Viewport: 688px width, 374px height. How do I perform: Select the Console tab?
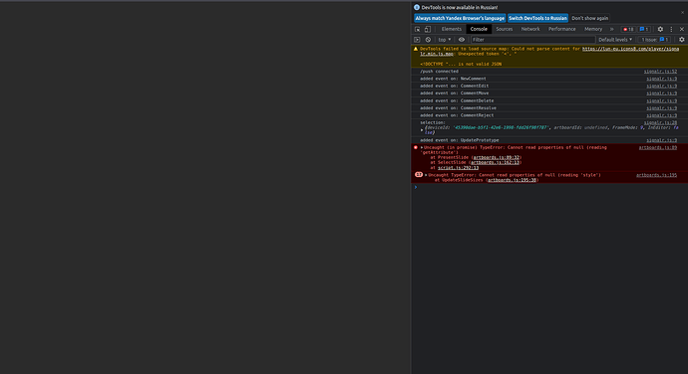click(479, 29)
